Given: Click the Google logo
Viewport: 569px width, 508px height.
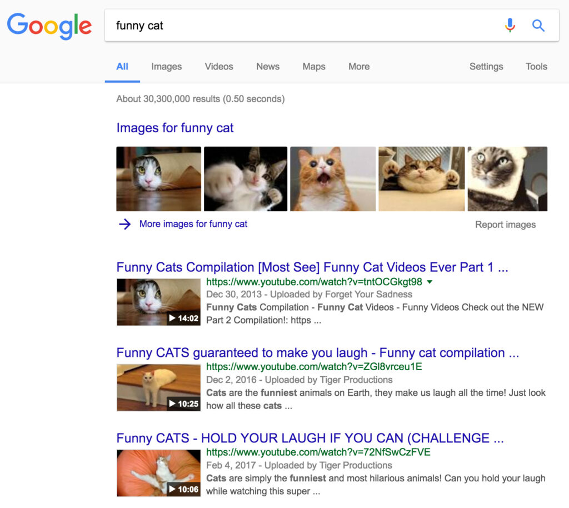Looking at the screenshot, I should [49, 26].
